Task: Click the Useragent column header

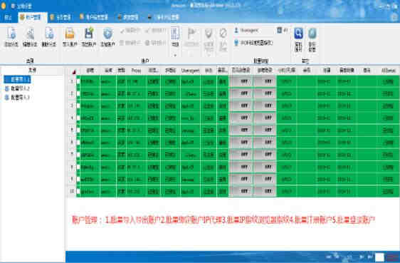Action: click(x=190, y=71)
